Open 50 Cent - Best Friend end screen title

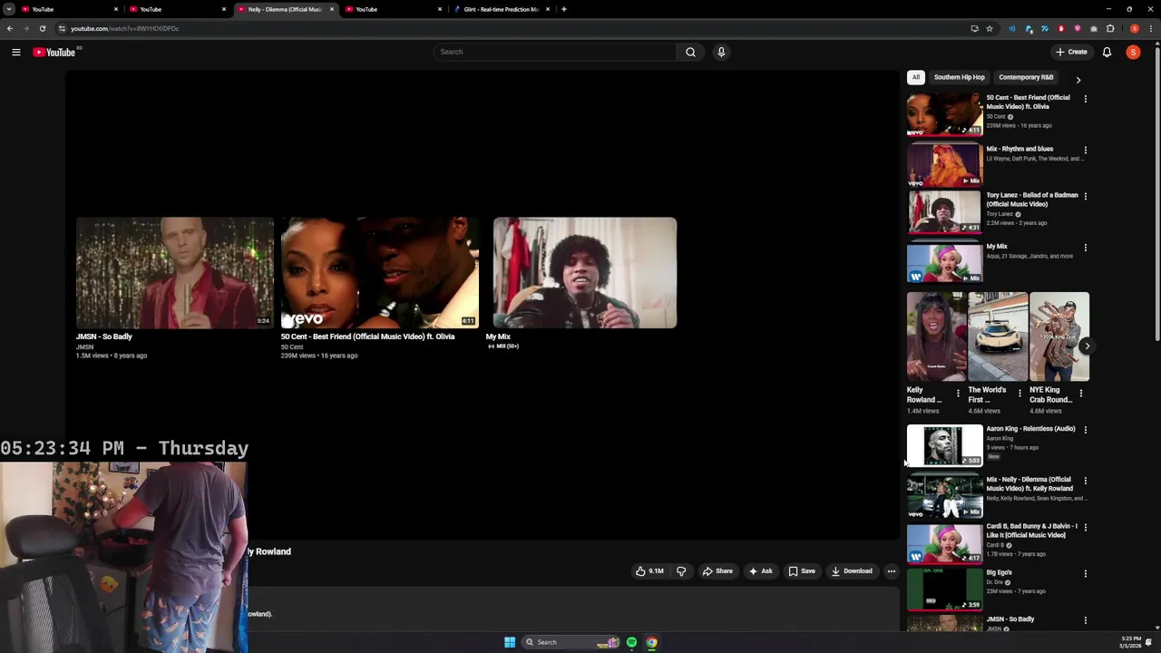(x=367, y=336)
